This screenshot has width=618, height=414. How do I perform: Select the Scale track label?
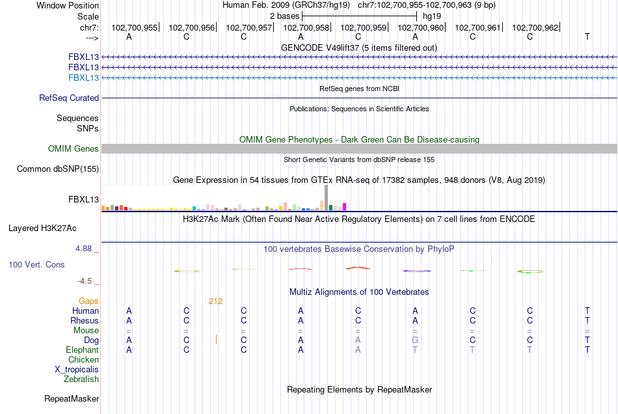(88, 16)
